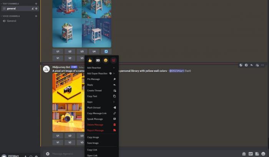Open general channel settings gear
Image resolution: width=269 pixels, height=157 pixels.
coord(36,8)
